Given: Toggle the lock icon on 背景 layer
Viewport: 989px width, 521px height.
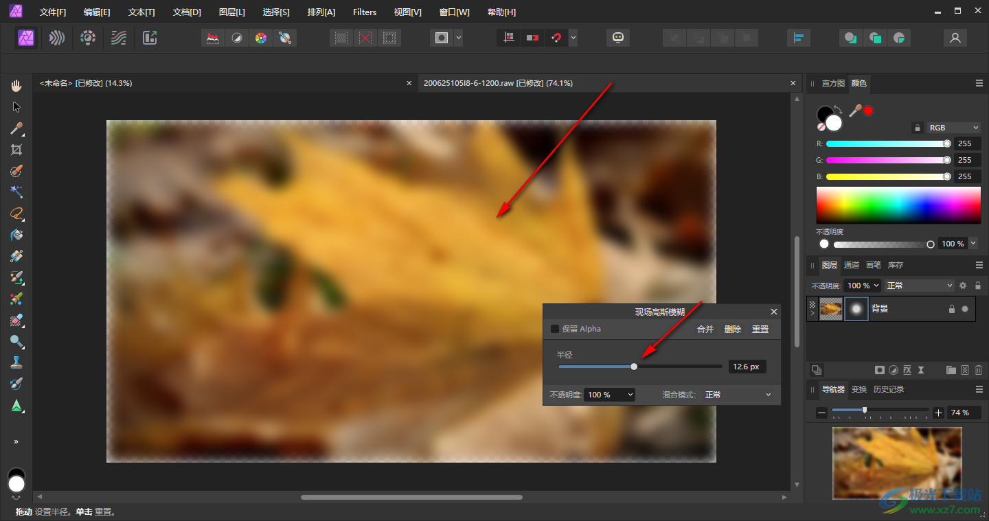Looking at the screenshot, I should 951,309.
